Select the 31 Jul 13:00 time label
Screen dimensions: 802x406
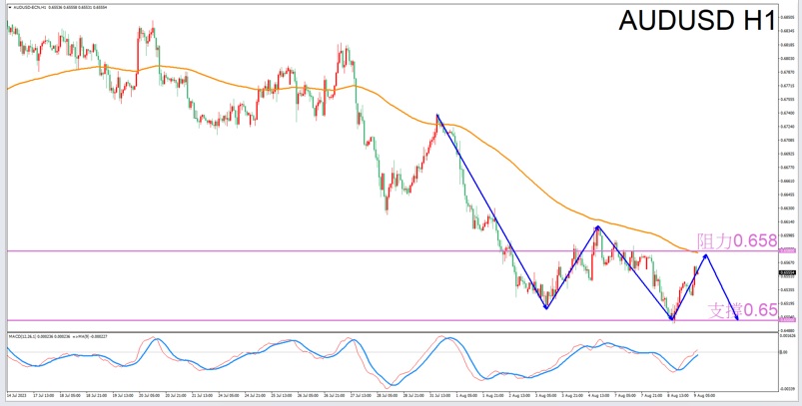[x=440, y=395]
